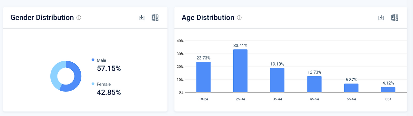Click the 57.15% male percentage value
The height and width of the screenshot is (116, 413).
click(109, 68)
